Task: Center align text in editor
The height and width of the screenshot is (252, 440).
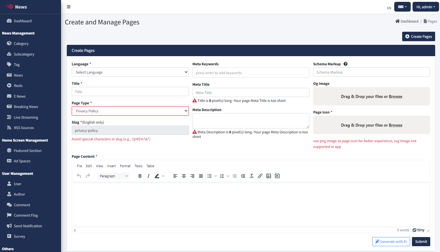Action: pos(184,176)
